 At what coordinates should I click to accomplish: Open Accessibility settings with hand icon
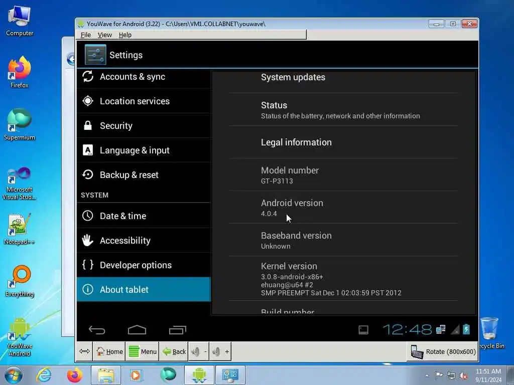tap(143, 240)
